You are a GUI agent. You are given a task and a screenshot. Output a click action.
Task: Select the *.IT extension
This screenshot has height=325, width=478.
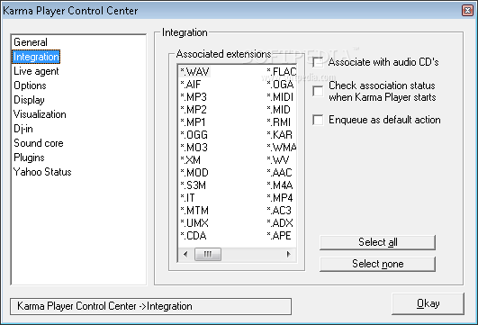point(187,198)
